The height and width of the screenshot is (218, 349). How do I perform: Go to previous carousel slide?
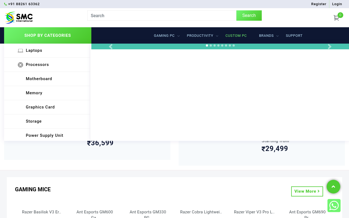[x=111, y=47]
